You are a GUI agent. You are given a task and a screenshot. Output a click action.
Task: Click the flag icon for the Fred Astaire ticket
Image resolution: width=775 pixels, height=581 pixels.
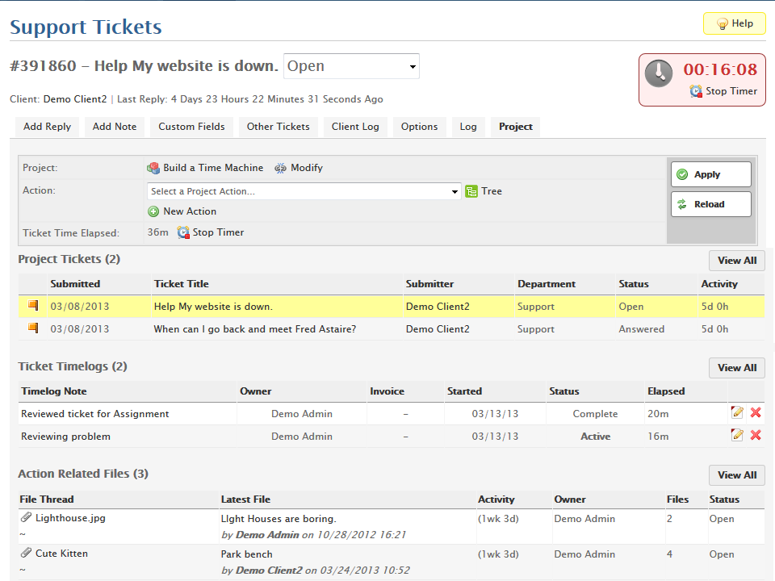click(x=33, y=328)
